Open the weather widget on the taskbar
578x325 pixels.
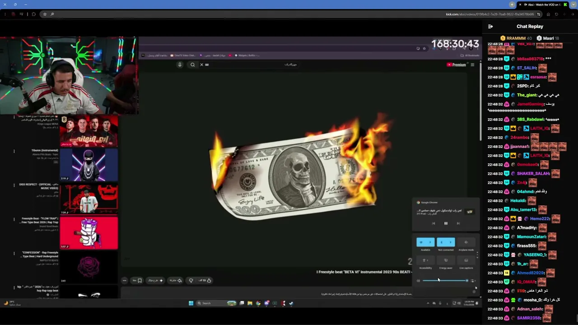pos(13,303)
